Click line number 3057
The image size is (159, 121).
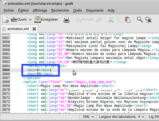click(6, 38)
